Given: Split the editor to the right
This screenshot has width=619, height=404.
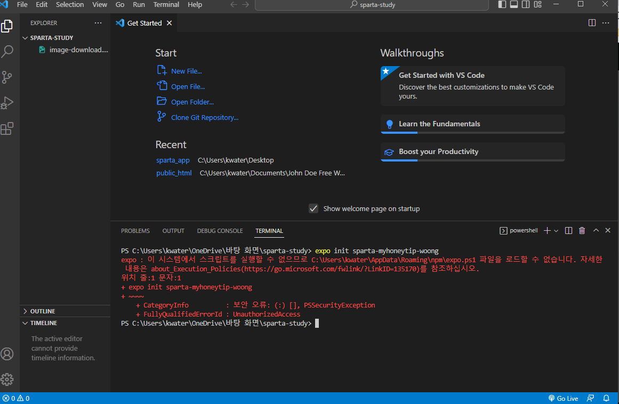Looking at the screenshot, I should [x=592, y=23].
